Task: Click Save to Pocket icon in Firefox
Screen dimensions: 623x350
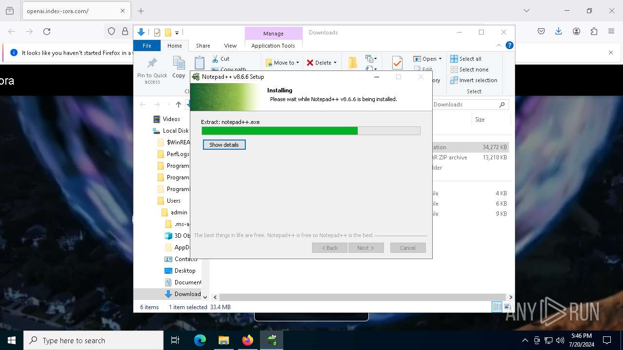Action: (541, 32)
